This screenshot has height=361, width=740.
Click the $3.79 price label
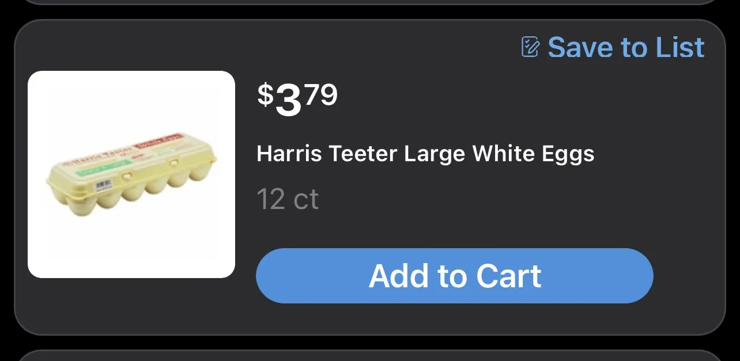pos(297,100)
